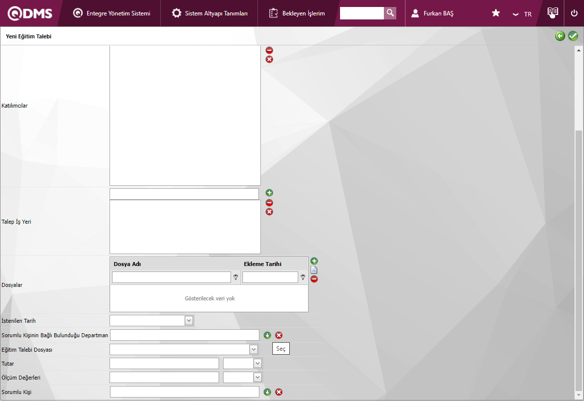
Task: Open the Dosya Adı filter funnel icon
Action: tap(236, 277)
